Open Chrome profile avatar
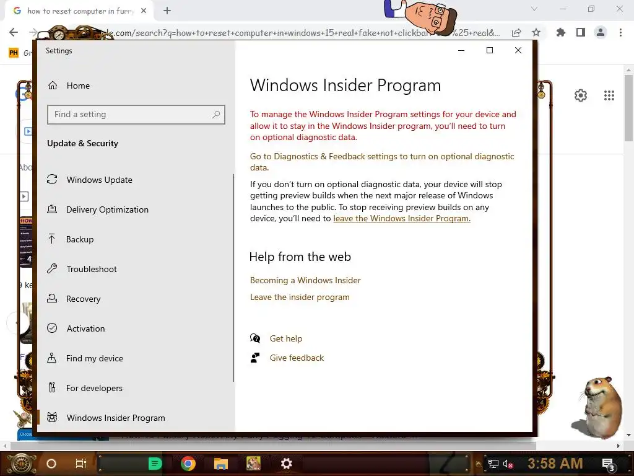 601,32
